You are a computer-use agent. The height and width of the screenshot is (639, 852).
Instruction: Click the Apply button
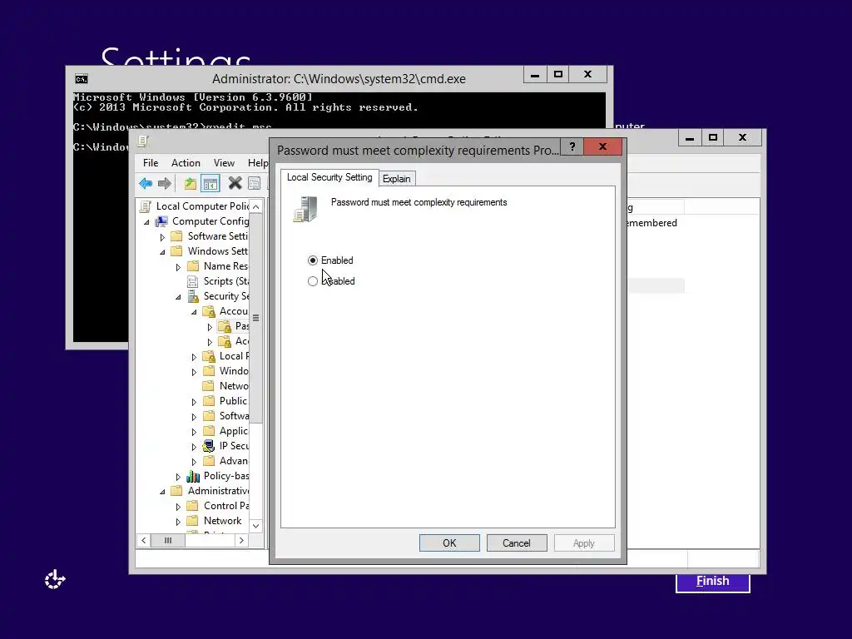coord(583,542)
